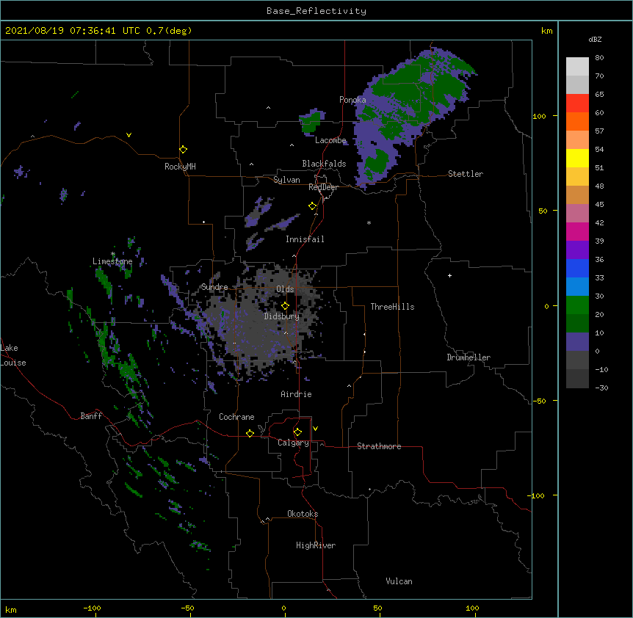Select the blue 33-36 dBZ color swatch
The image size is (633, 618).
(577, 268)
